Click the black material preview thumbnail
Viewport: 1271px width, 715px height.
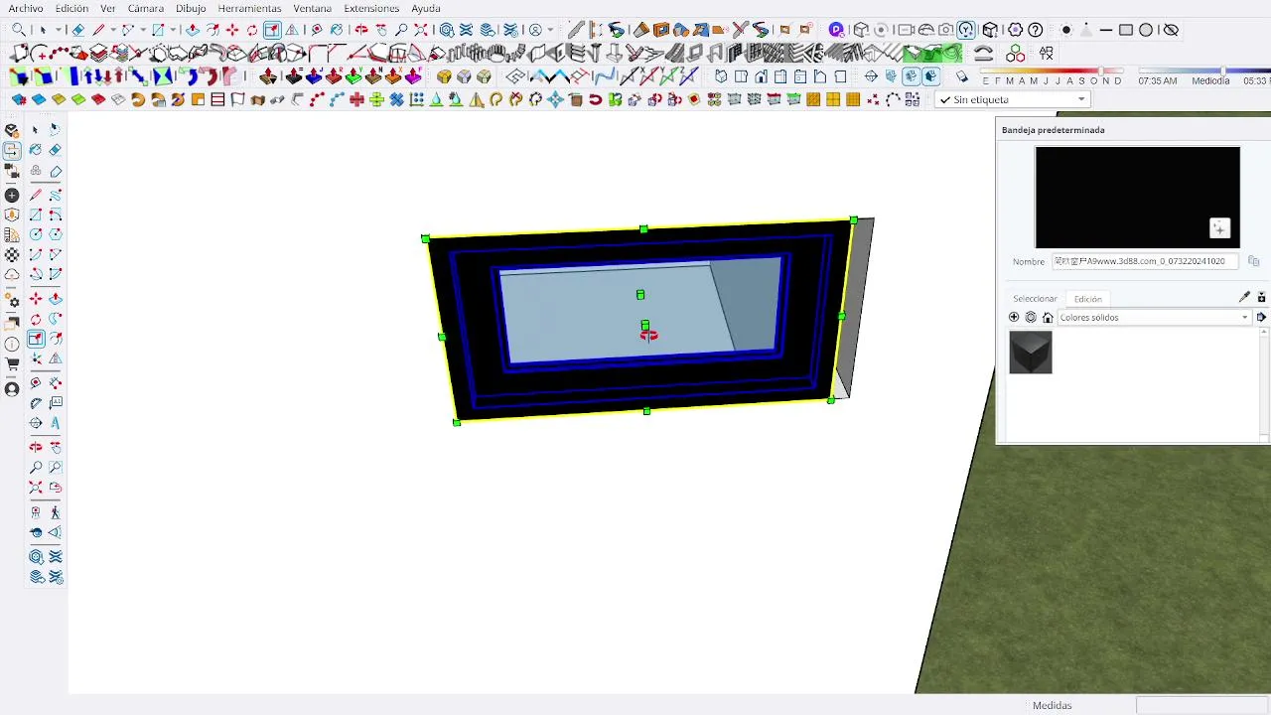(1137, 197)
